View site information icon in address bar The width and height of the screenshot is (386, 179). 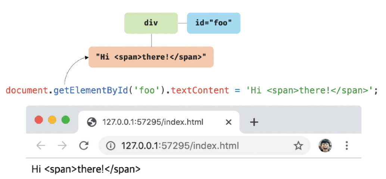click(x=110, y=146)
